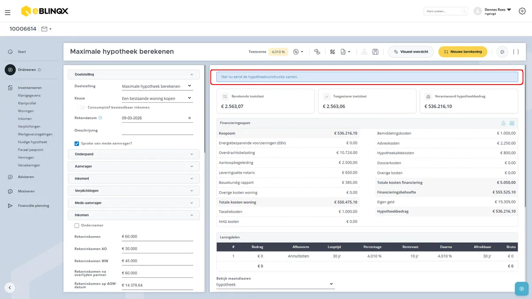This screenshot has width=532, height=299.
Task: Expand the Onderpand section
Action: coord(134,154)
